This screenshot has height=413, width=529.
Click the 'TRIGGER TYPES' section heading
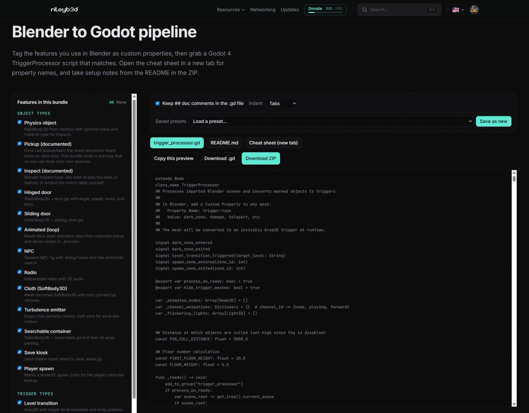tap(35, 394)
